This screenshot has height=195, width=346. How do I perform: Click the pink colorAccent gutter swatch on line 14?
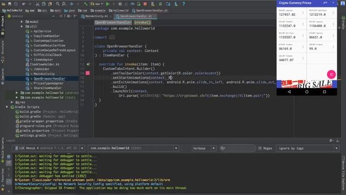[x=88, y=73]
